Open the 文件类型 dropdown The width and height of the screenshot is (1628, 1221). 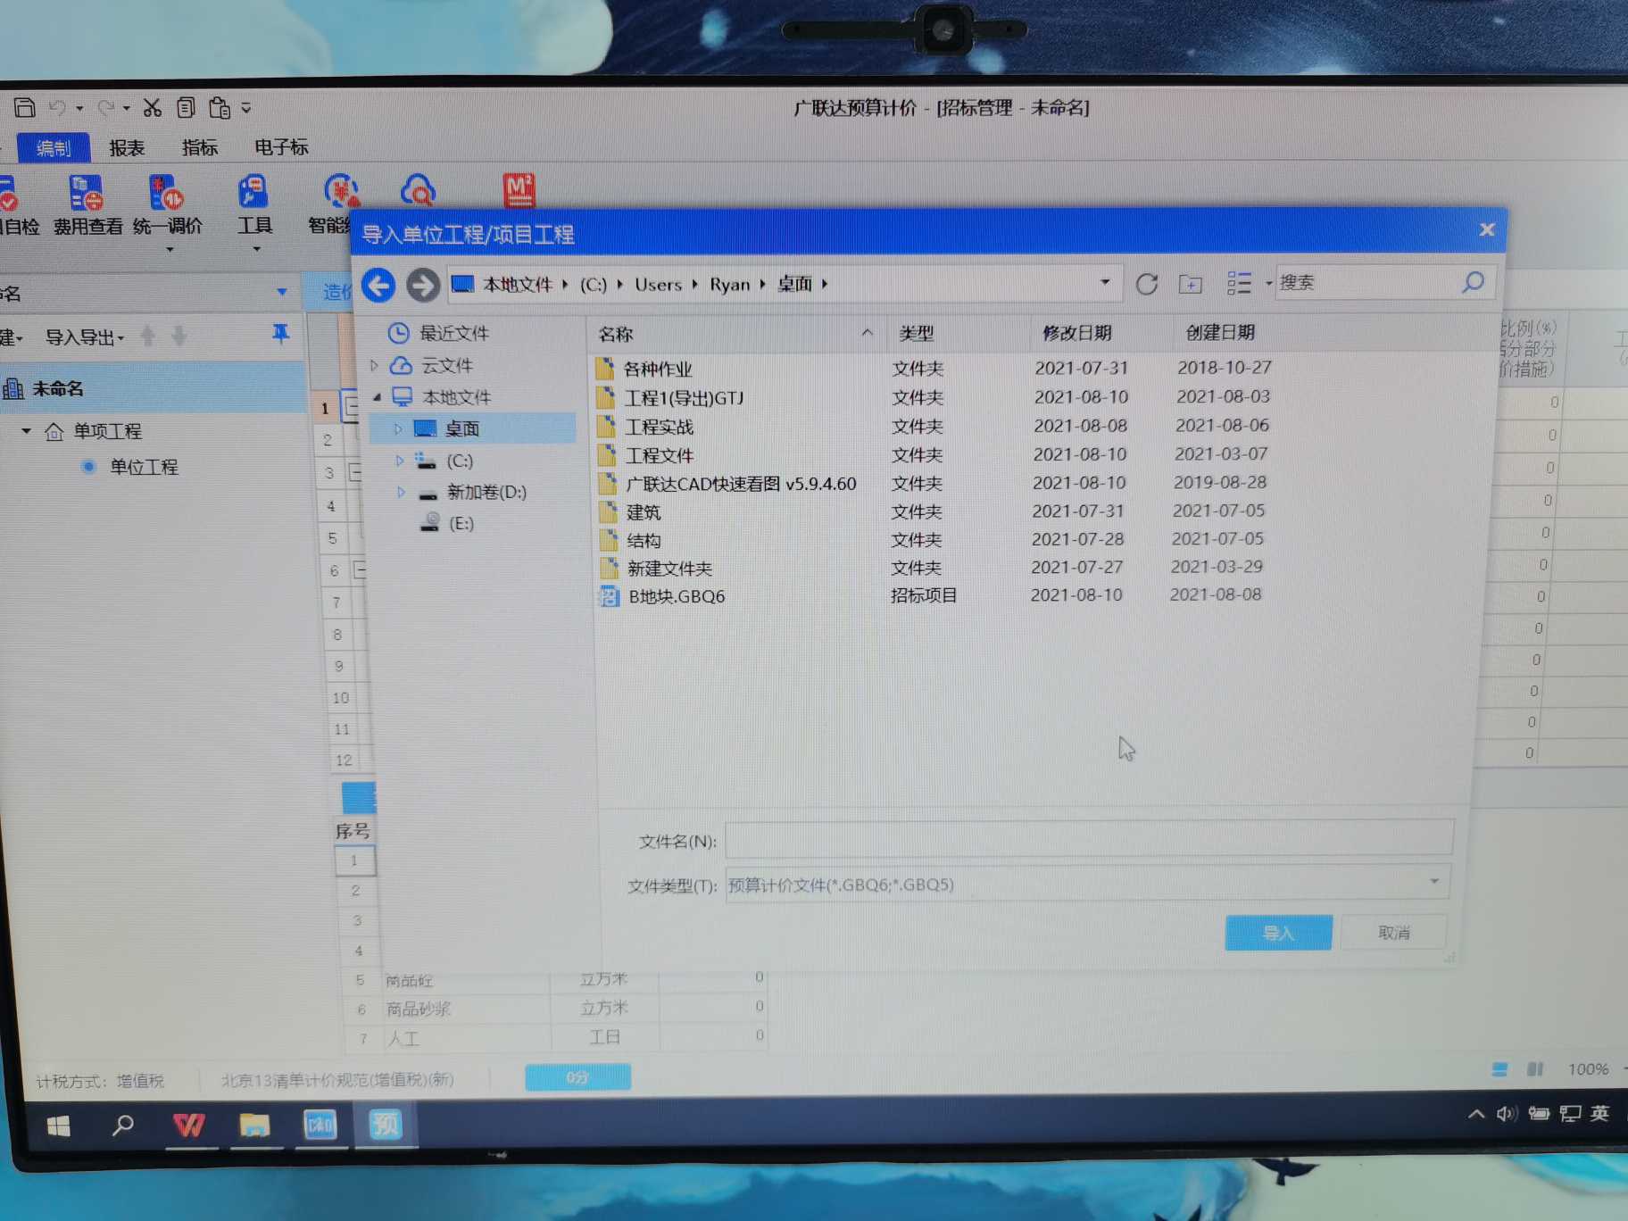point(1433,882)
